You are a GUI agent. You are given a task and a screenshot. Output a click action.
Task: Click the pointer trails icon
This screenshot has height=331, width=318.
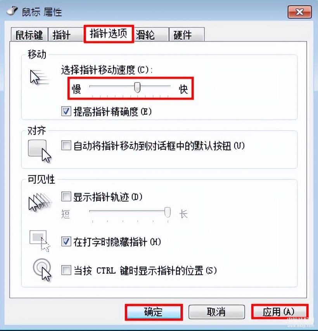pyautogui.click(x=40, y=202)
